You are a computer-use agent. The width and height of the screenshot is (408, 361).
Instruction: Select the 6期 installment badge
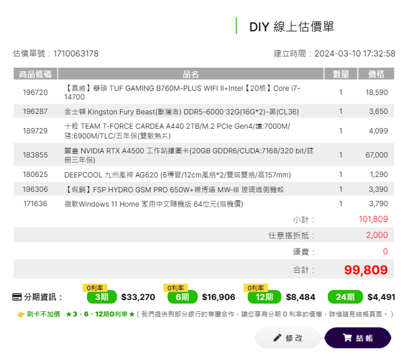coord(183,297)
